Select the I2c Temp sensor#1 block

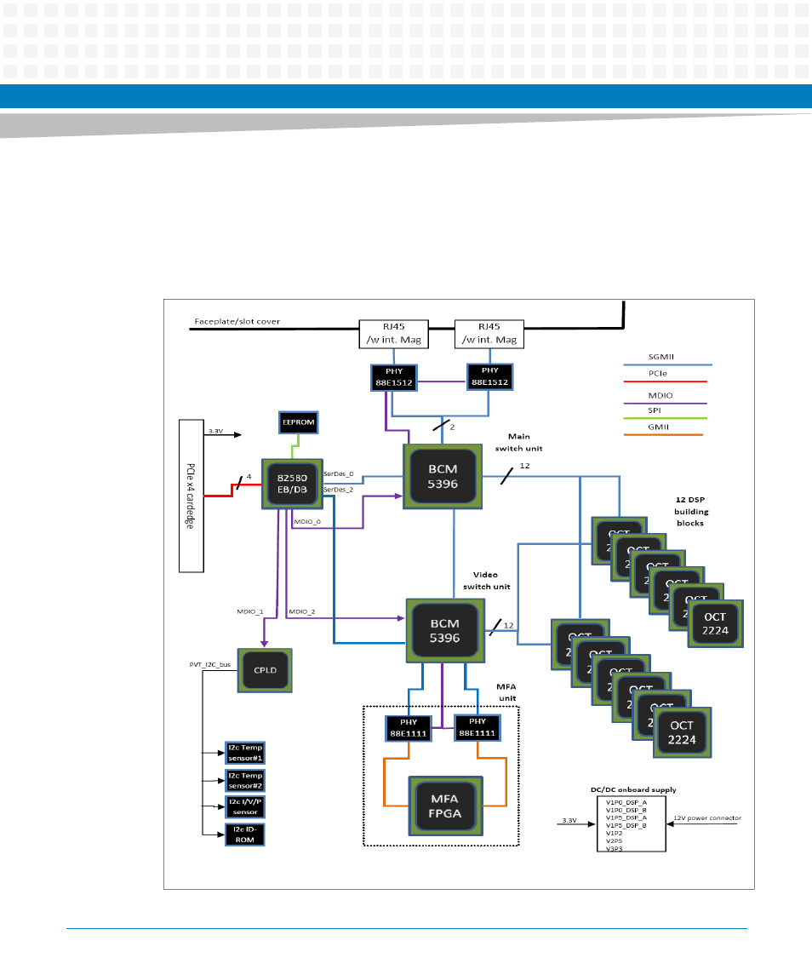[245, 753]
